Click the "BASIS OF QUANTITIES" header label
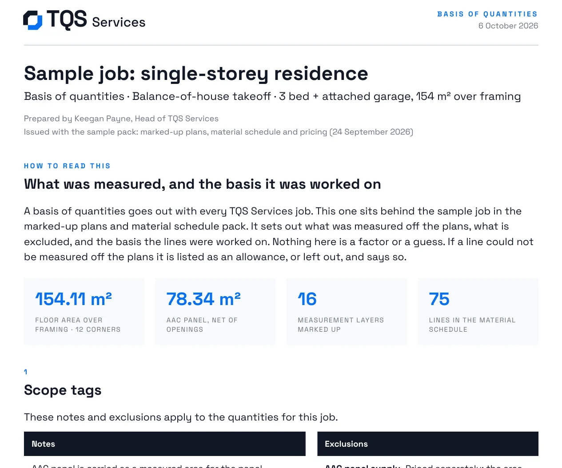The image size is (562, 468). click(487, 14)
